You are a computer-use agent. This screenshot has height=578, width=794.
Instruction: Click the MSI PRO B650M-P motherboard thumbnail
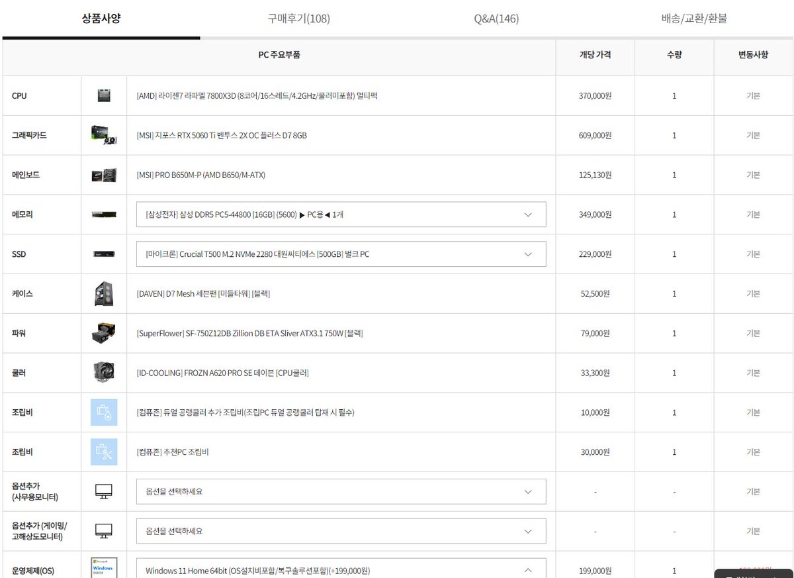tap(104, 175)
